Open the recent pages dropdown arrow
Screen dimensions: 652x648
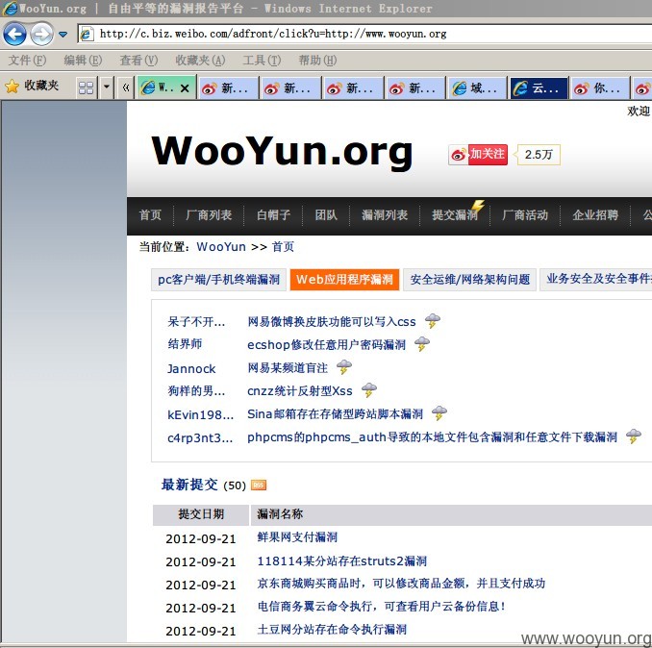[63, 35]
